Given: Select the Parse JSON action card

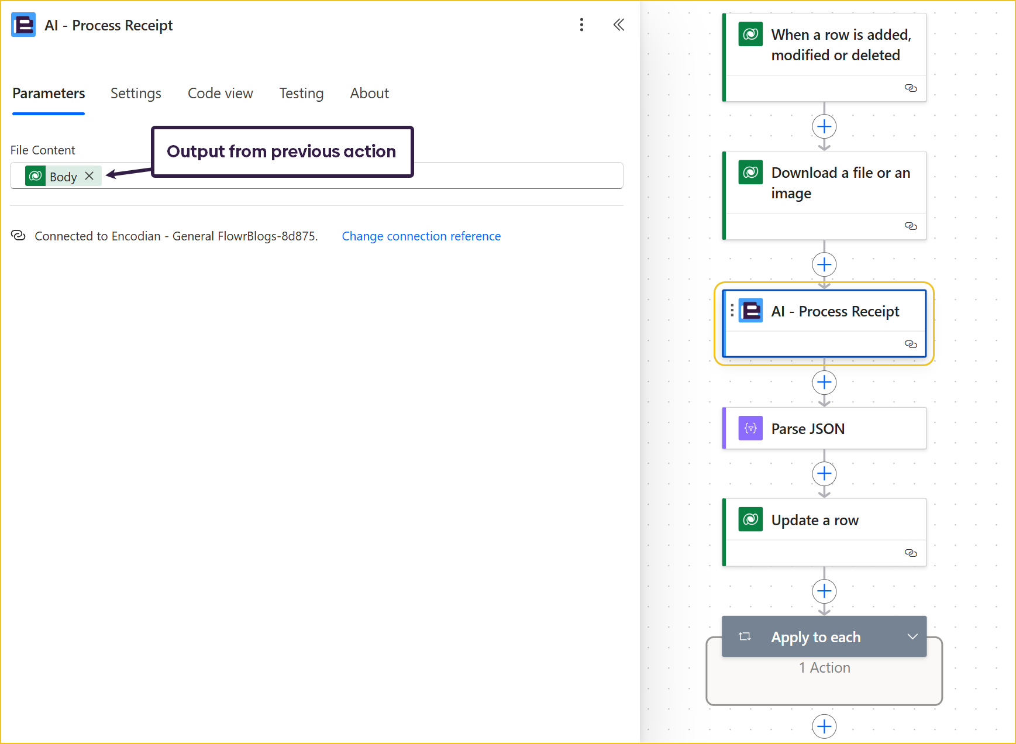Looking at the screenshot, I should click(x=824, y=428).
